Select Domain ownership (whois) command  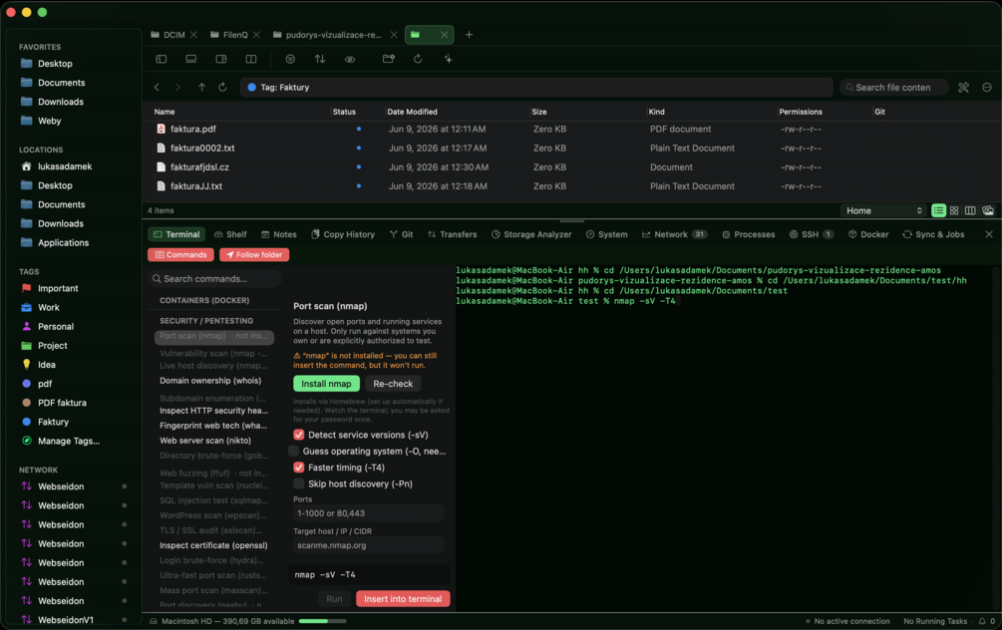point(210,380)
